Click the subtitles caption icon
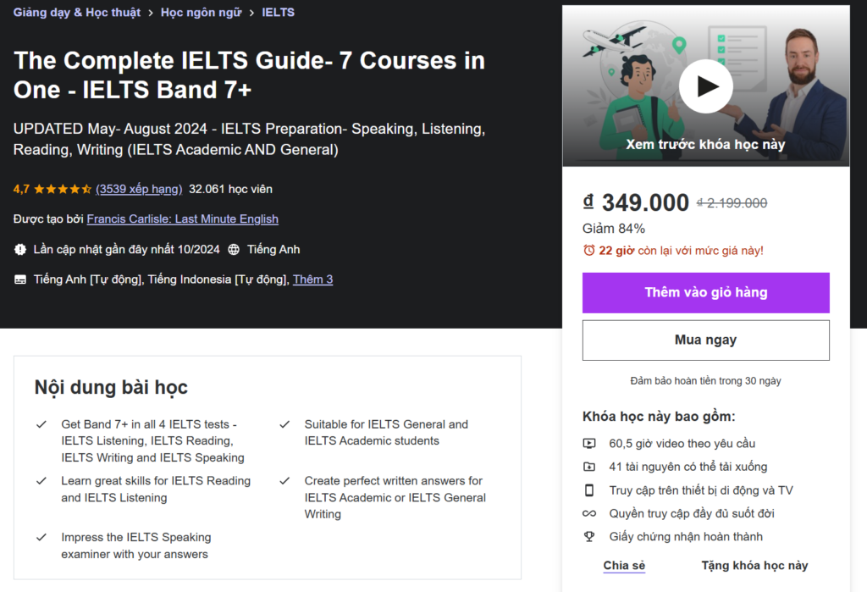 [19, 279]
